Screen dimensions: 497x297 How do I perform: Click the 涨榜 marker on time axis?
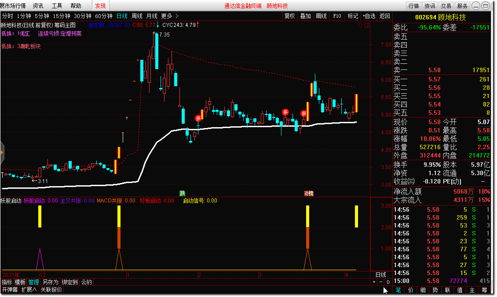[308, 193]
